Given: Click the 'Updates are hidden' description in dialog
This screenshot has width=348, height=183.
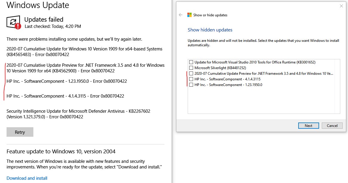Looking at the screenshot, I should (263, 43).
